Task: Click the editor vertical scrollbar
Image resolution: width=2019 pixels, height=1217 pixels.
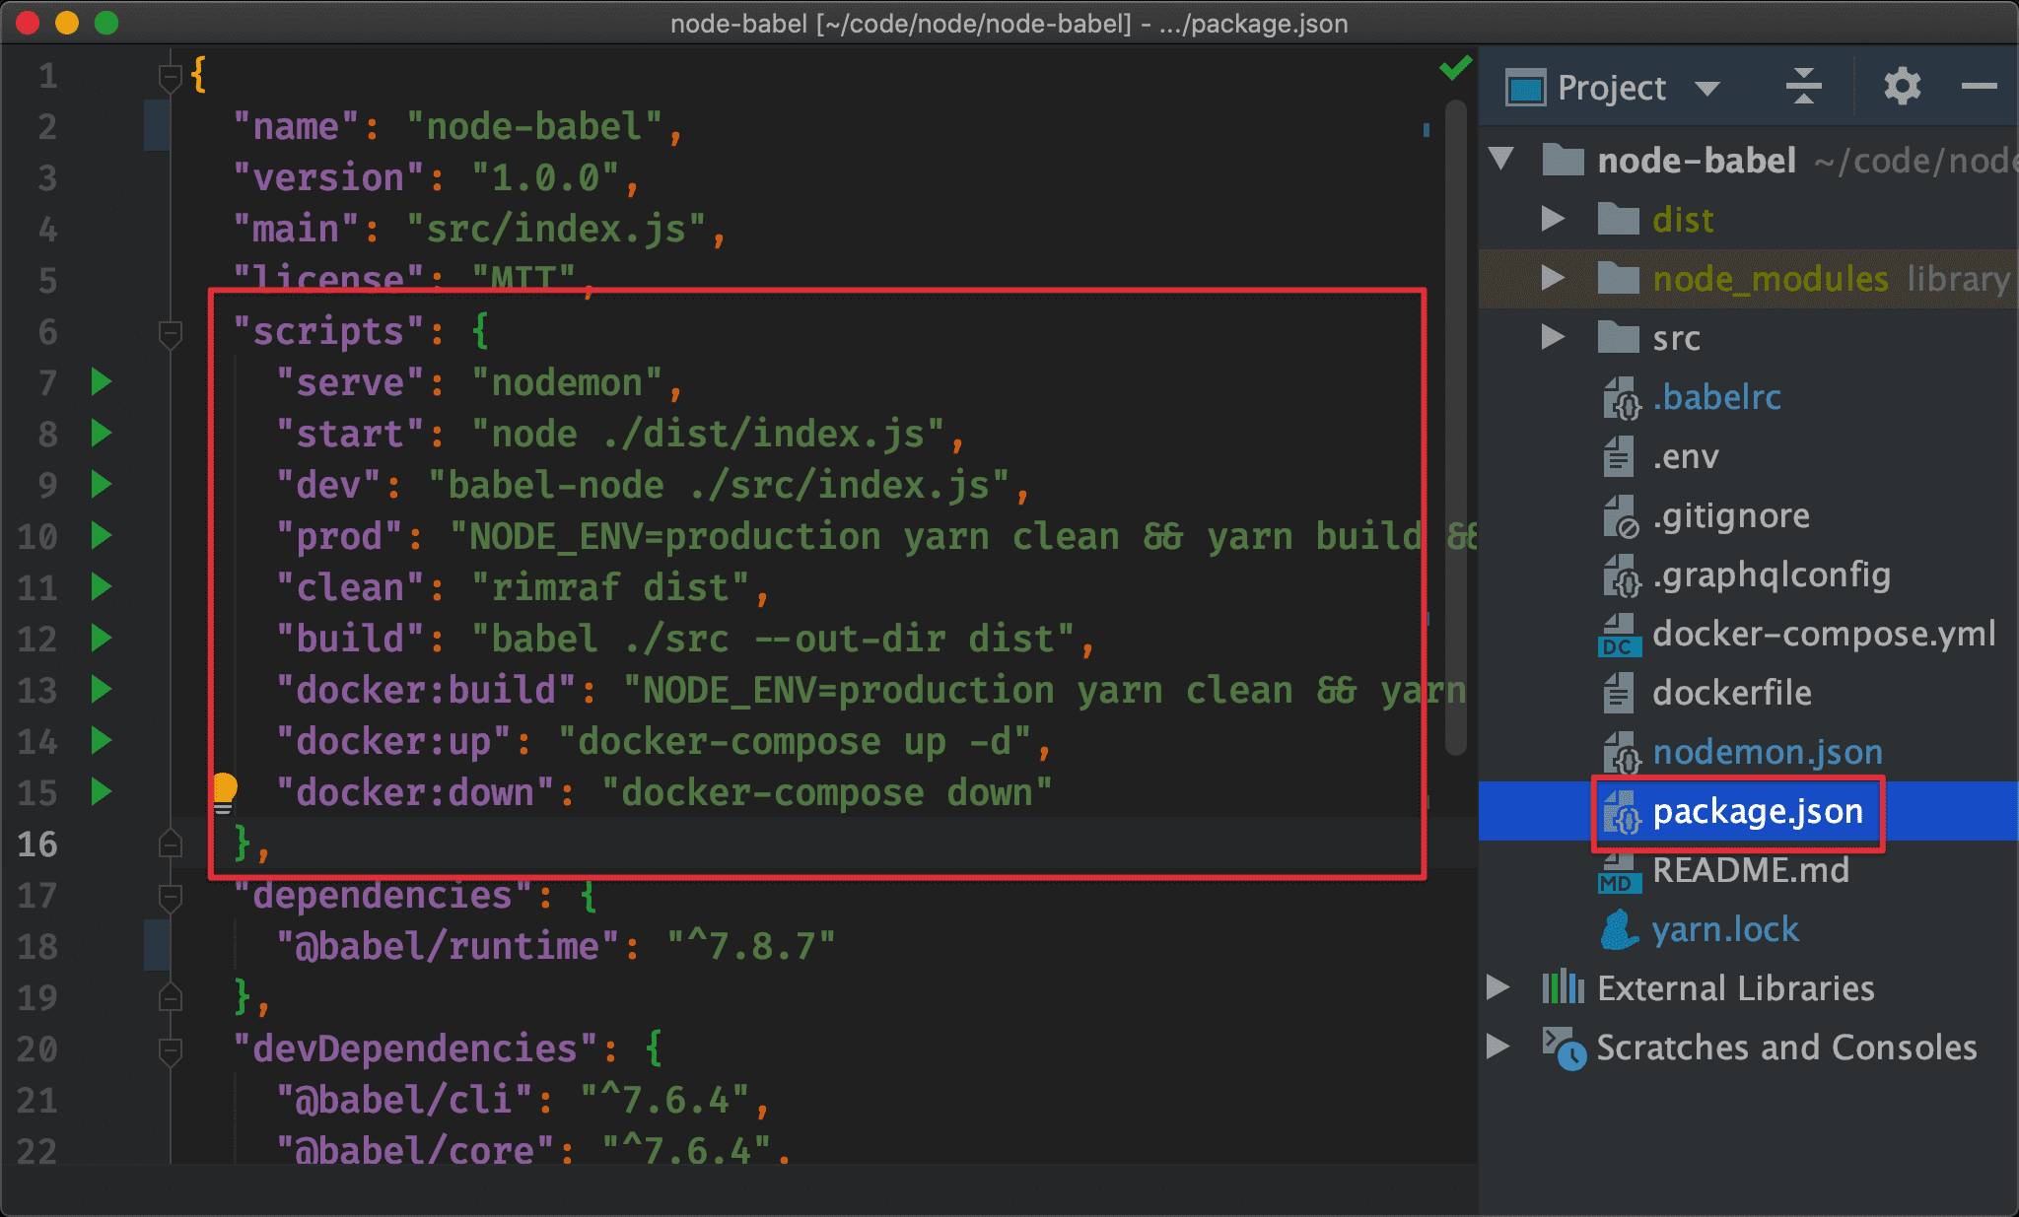Action: pyautogui.click(x=1456, y=427)
